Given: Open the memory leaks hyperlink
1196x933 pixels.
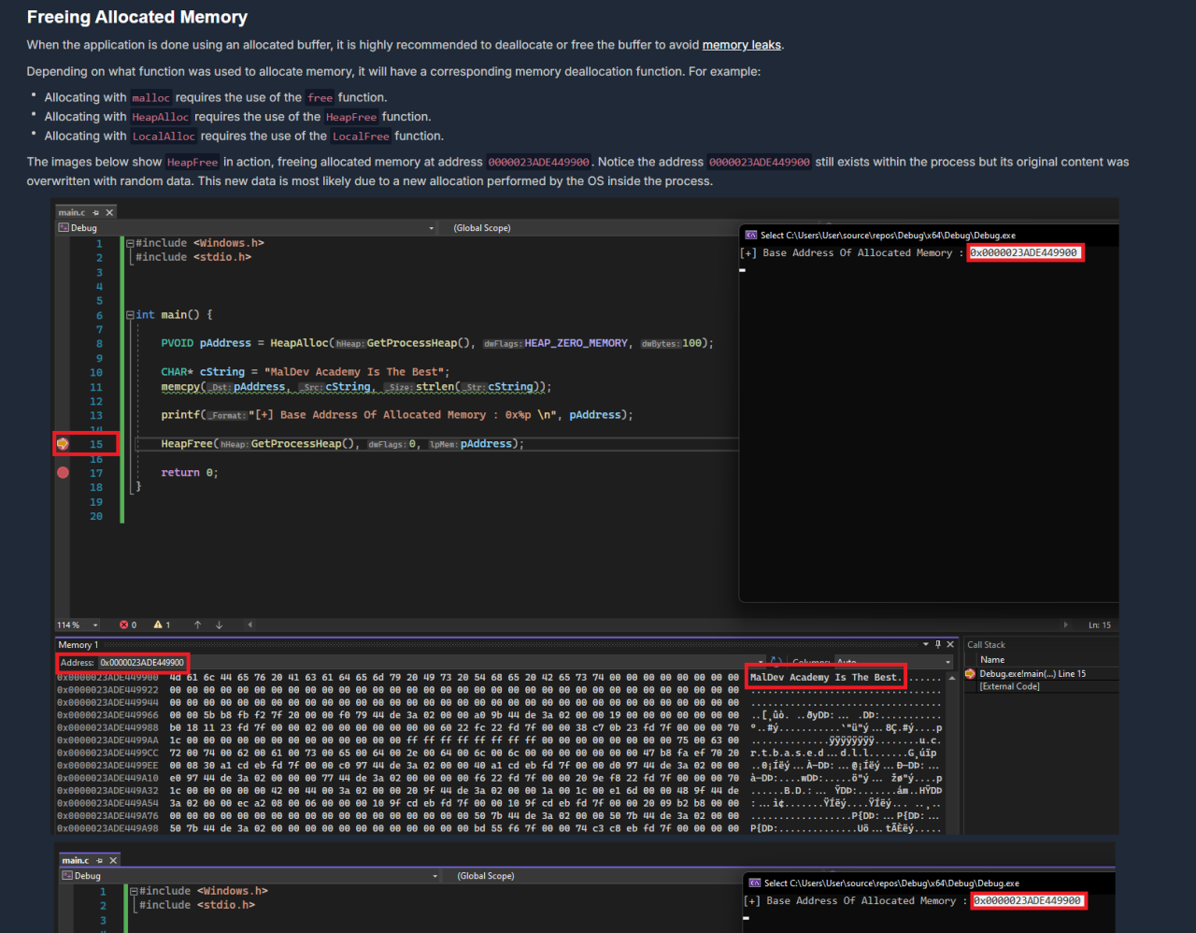Looking at the screenshot, I should [x=741, y=44].
